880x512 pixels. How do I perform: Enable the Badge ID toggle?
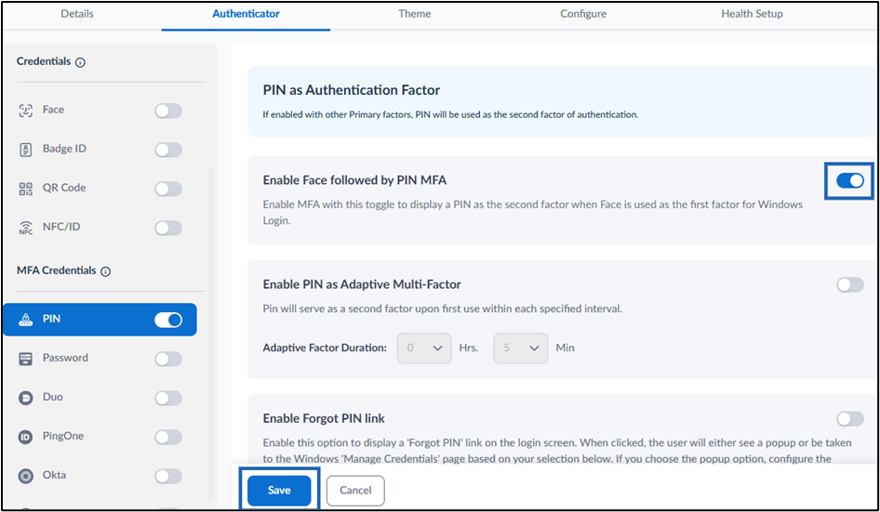click(168, 150)
